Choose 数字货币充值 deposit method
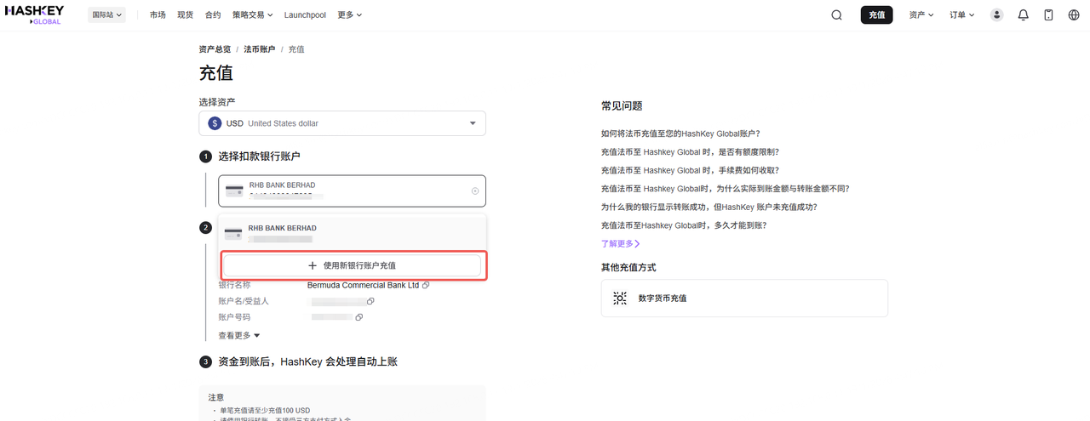The height and width of the screenshot is (421, 1090). 743,298
